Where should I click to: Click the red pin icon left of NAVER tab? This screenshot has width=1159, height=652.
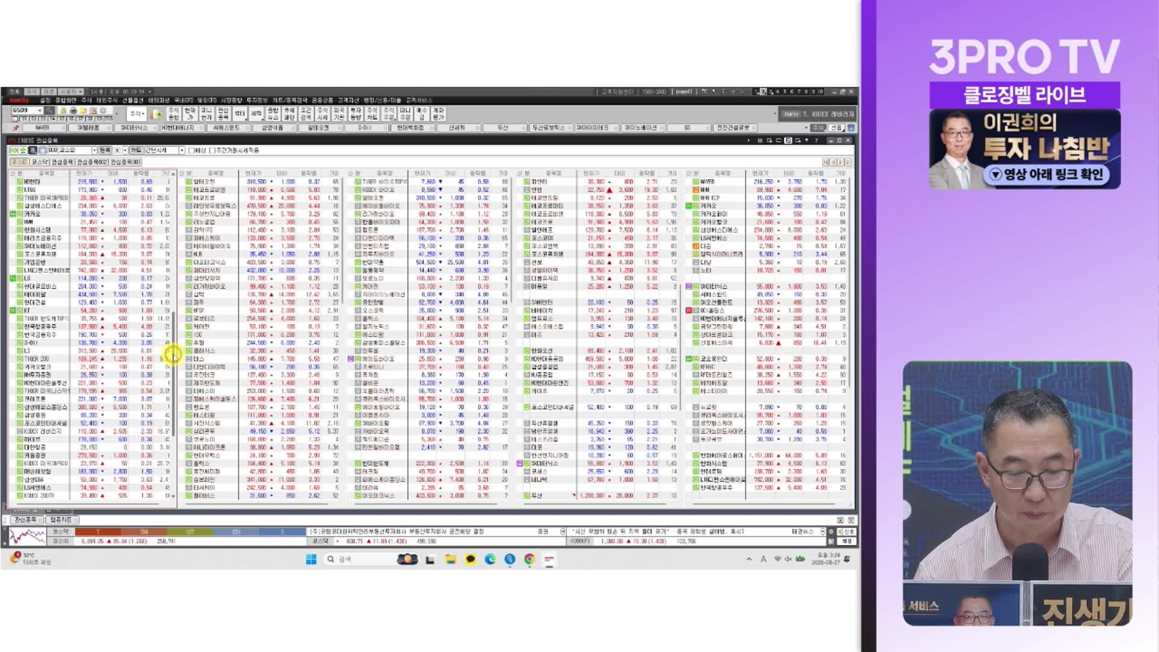(x=16, y=128)
